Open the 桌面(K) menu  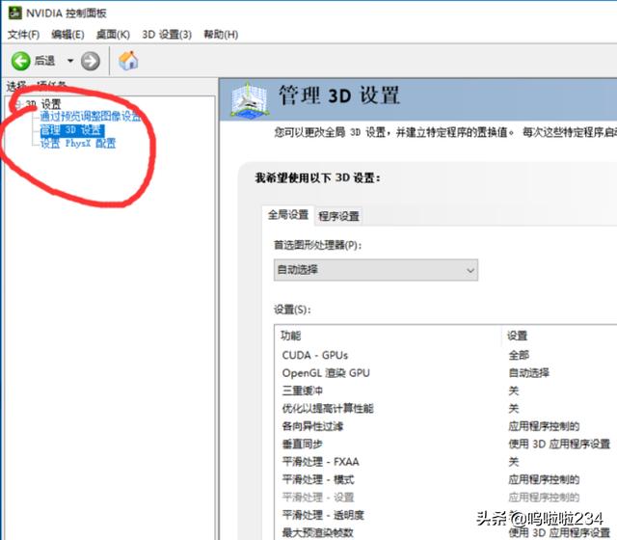click(x=114, y=35)
